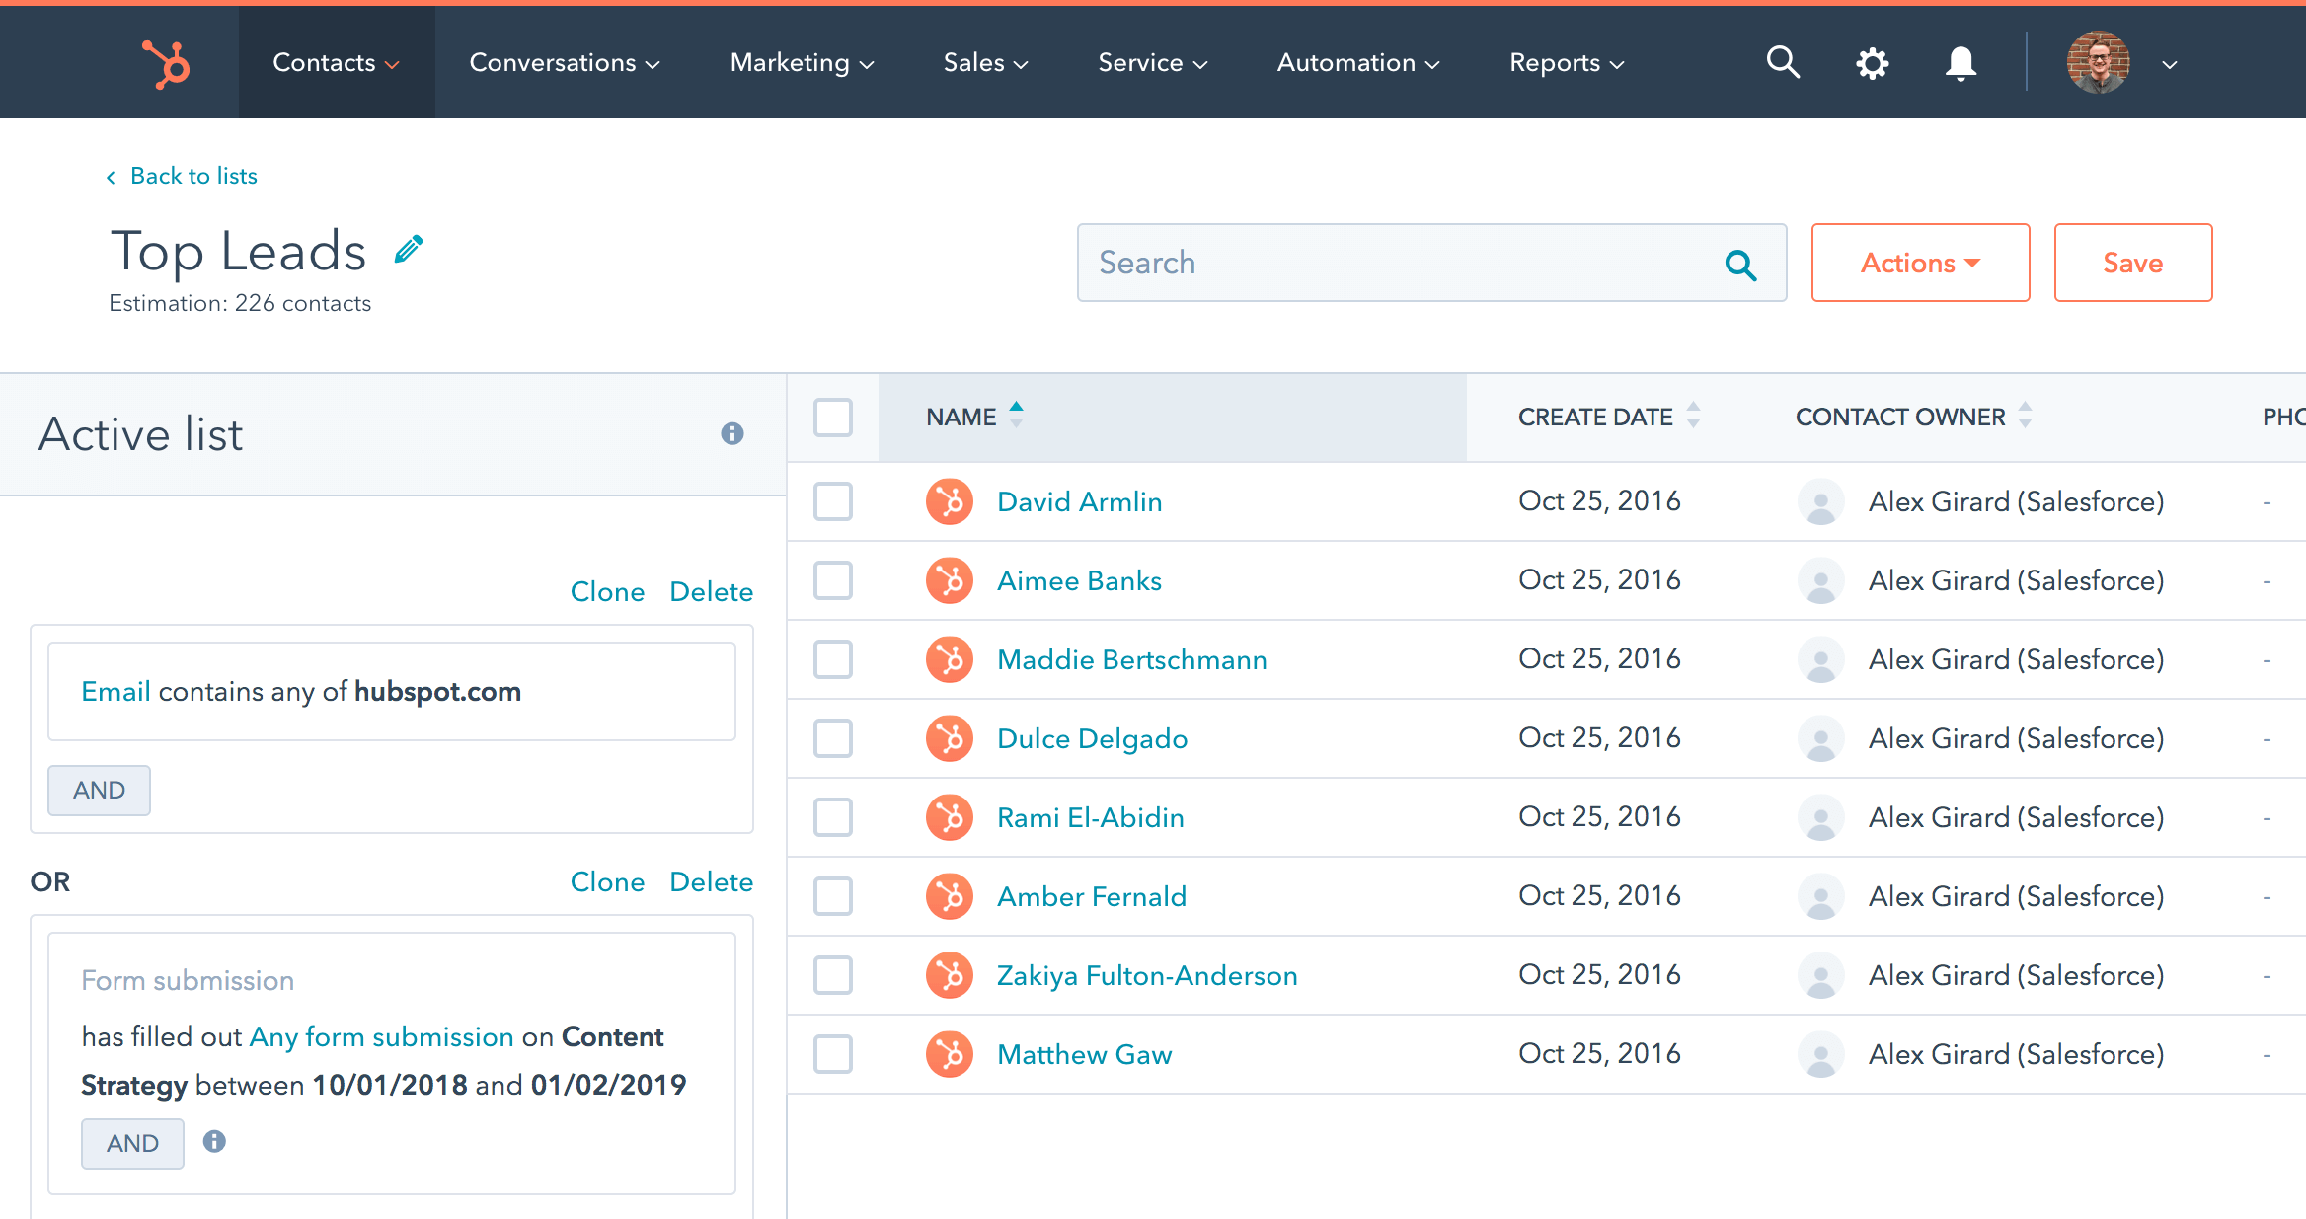The height and width of the screenshot is (1219, 2306).
Task: Click David Armlin's contact avatar icon
Action: click(x=949, y=501)
